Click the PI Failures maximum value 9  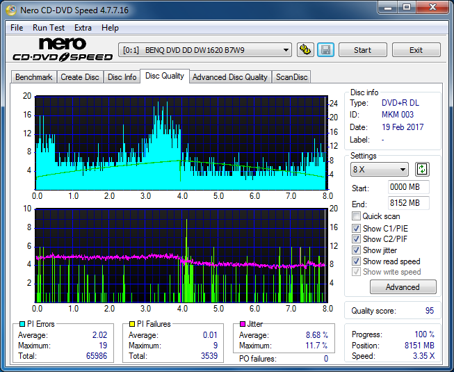pos(215,346)
